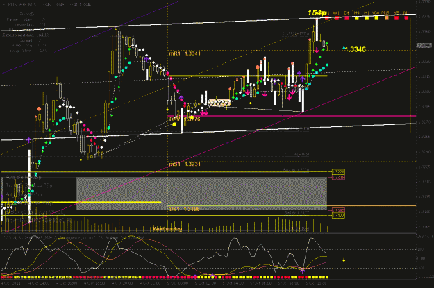Select the Wednesday day separator label
The width and height of the screenshot is (434, 288).
167,229
